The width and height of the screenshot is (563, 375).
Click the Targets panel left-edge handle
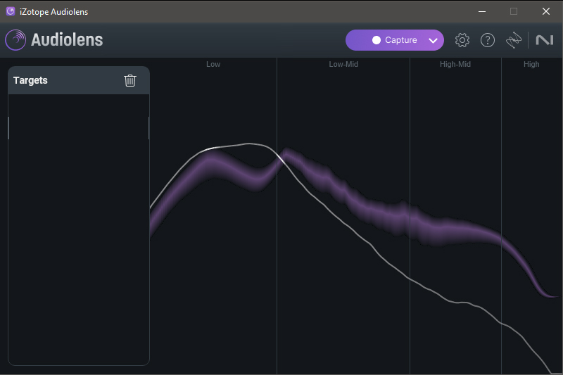click(8, 128)
